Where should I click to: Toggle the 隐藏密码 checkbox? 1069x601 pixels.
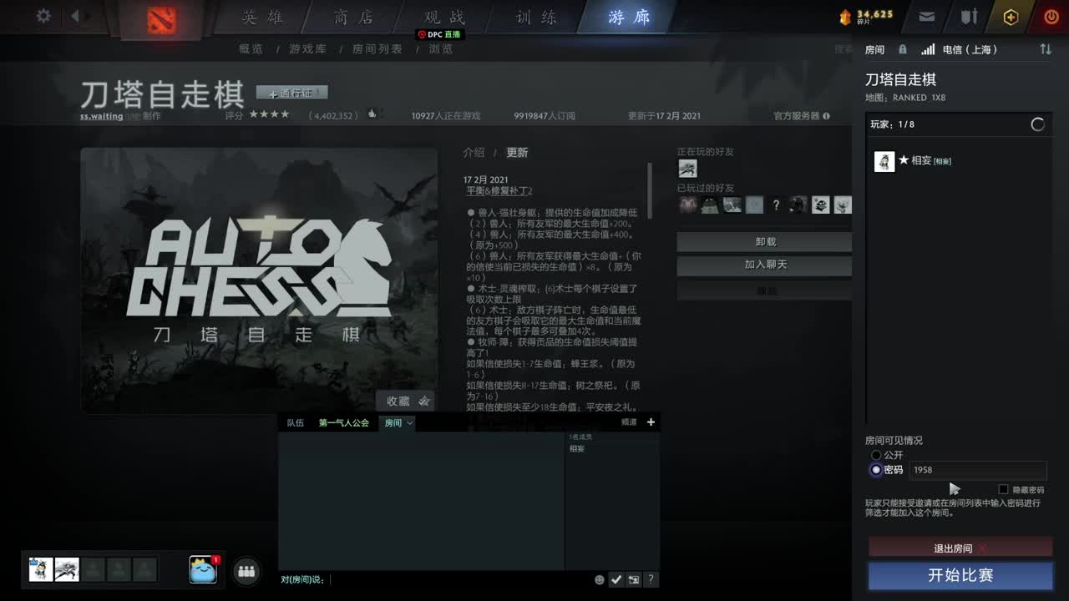tap(1003, 490)
